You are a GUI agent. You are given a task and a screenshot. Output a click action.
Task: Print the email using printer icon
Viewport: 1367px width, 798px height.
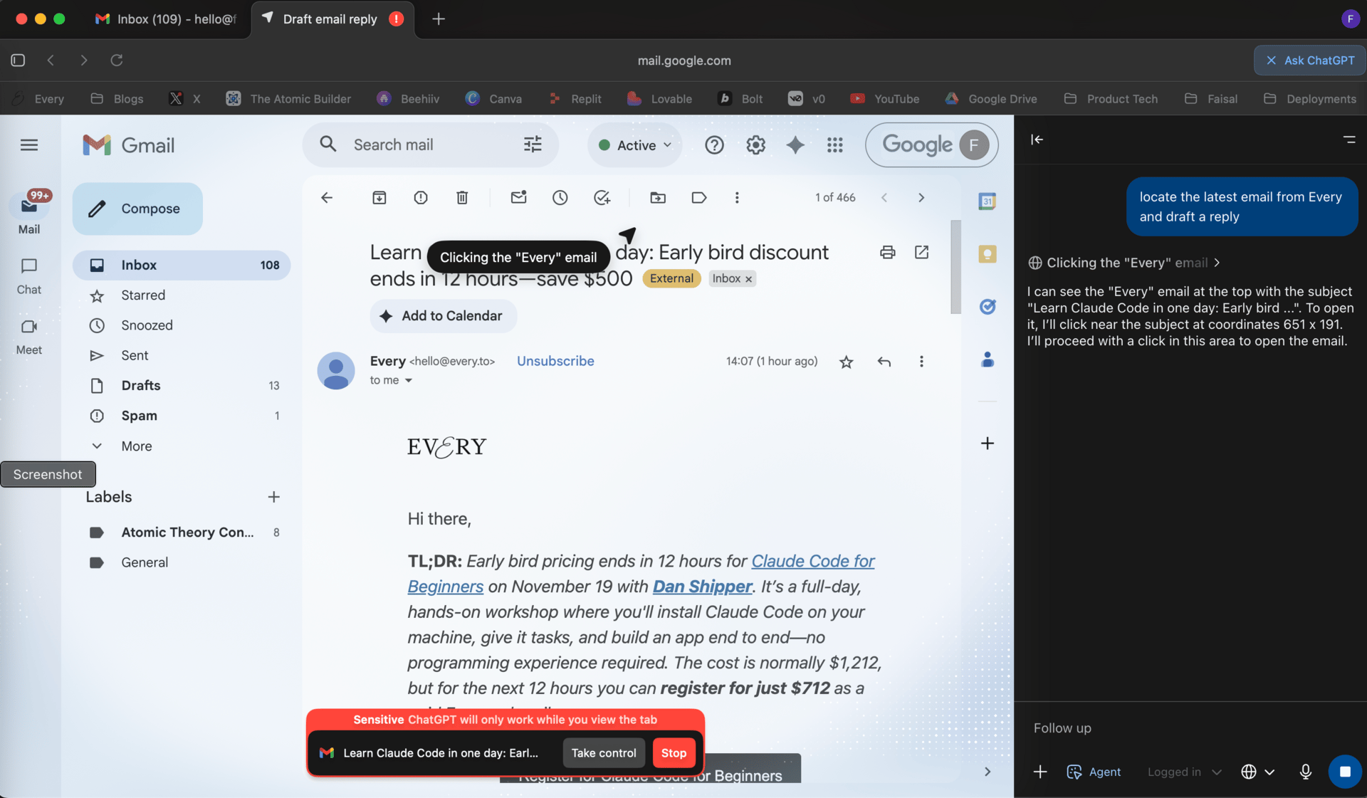[x=887, y=252]
